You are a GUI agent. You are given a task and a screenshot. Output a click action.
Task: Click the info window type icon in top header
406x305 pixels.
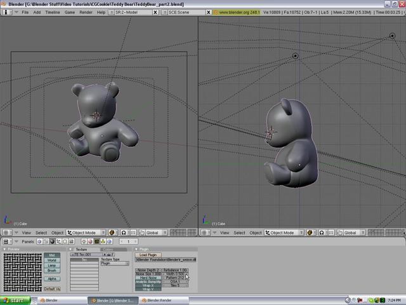click(7, 12)
